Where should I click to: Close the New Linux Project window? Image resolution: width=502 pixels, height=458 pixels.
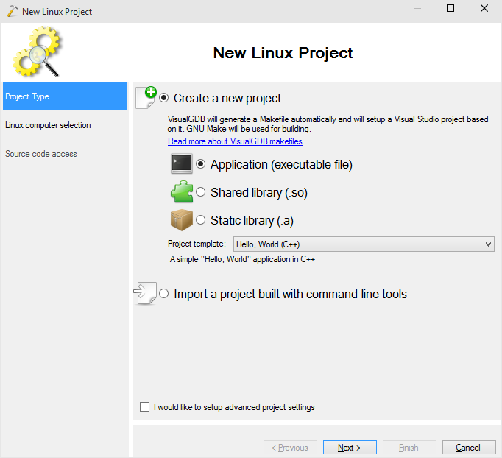click(x=484, y=8)
